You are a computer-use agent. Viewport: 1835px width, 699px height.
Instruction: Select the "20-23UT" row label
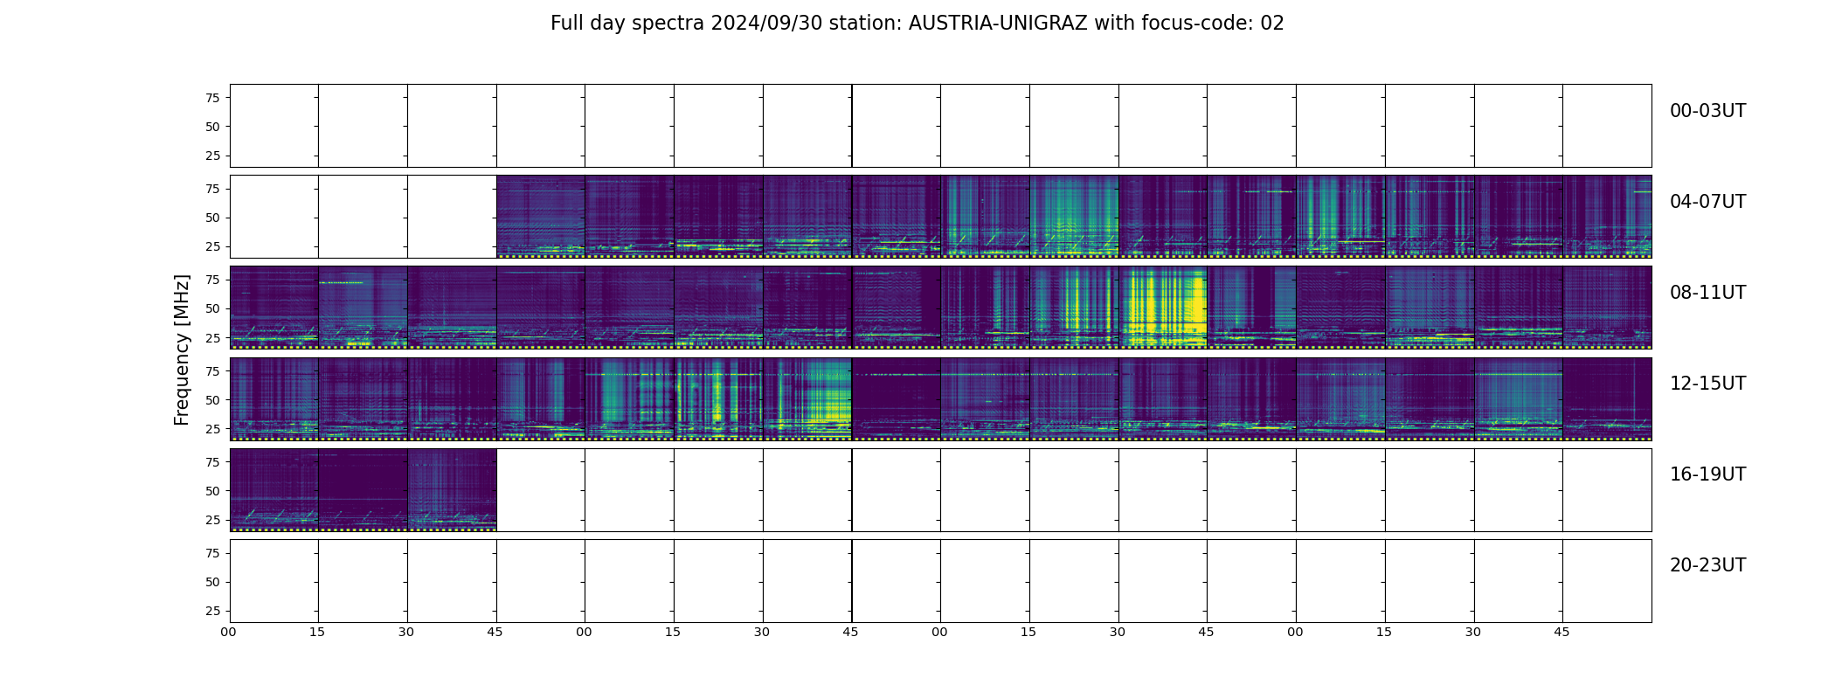[1707, 565]
